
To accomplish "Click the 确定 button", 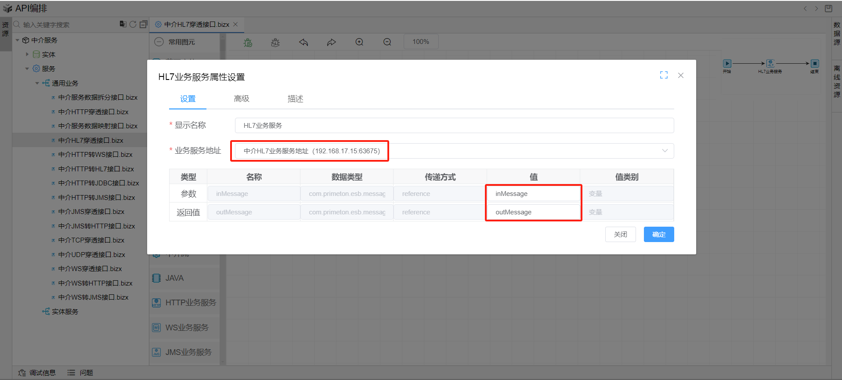I will pos(658,235).
